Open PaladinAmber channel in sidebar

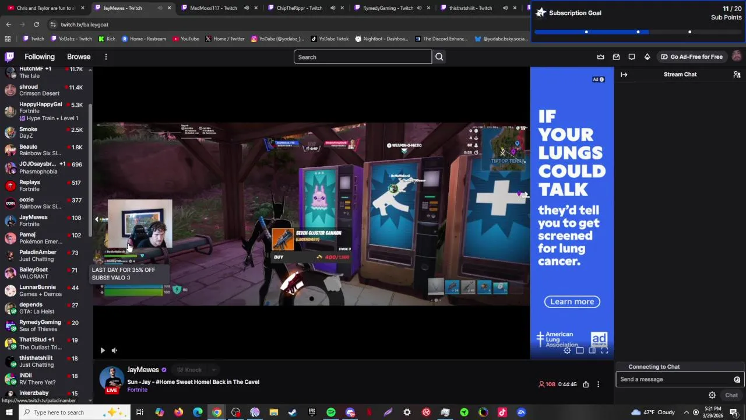click(x=45, y=256)
